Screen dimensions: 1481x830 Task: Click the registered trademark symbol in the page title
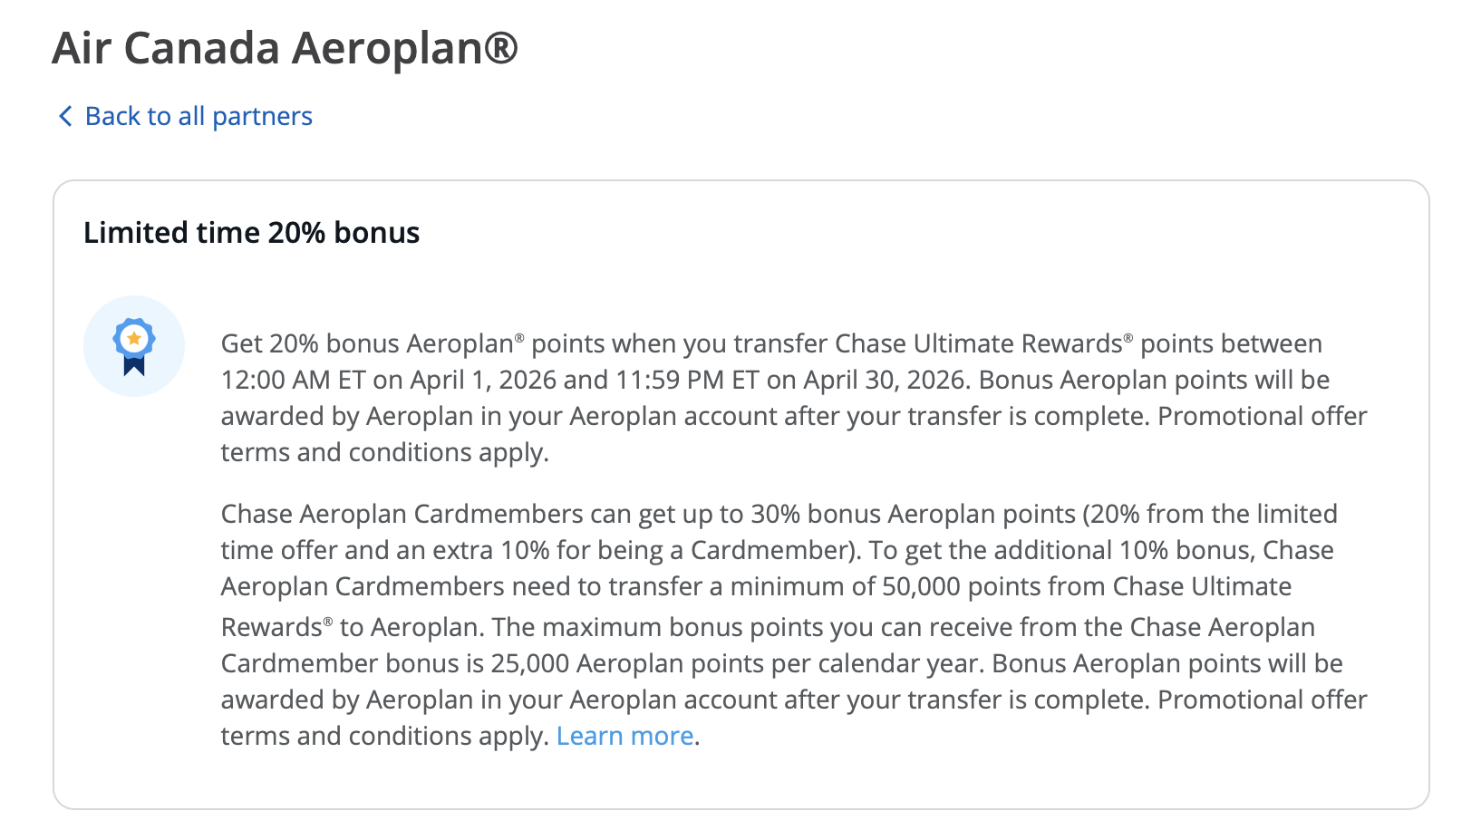(500, 48)
